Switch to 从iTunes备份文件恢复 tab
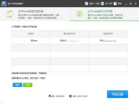This screenshot has width=139, height=104. click(x=104, y=14)
